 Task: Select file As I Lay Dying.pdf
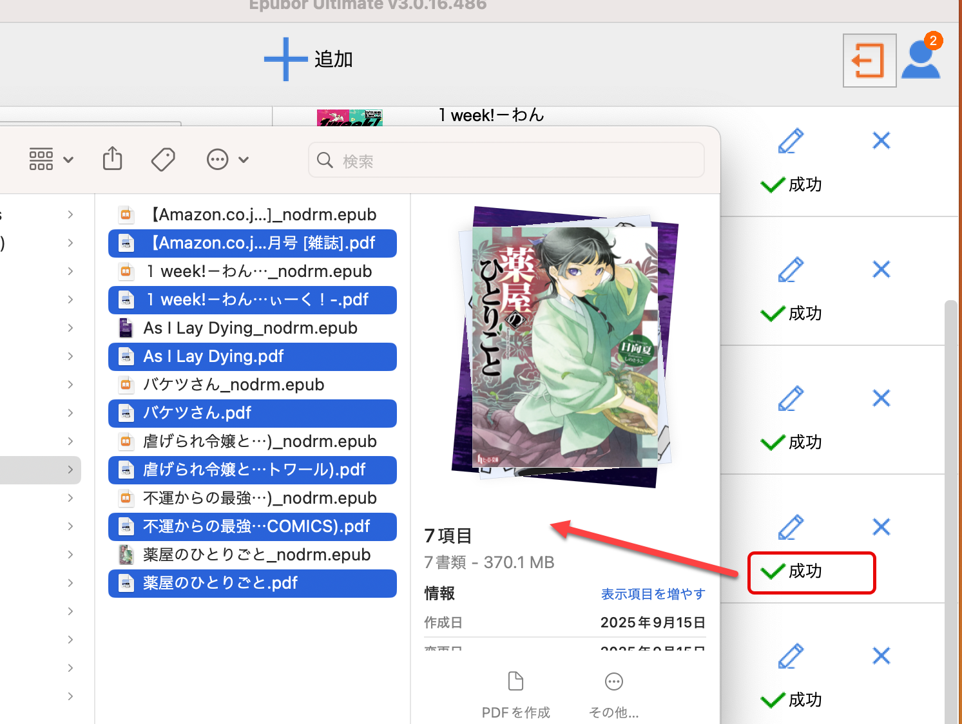click(x=253, y=356)
